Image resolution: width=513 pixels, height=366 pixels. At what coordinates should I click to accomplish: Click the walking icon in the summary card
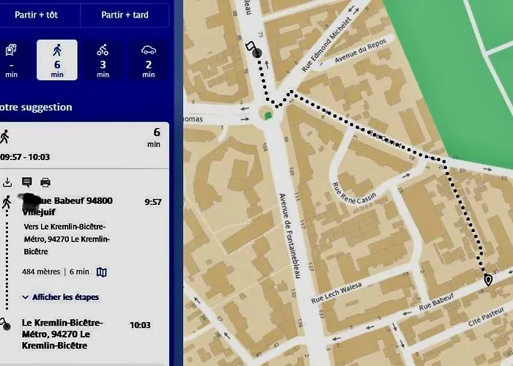(x=4, y=137)
